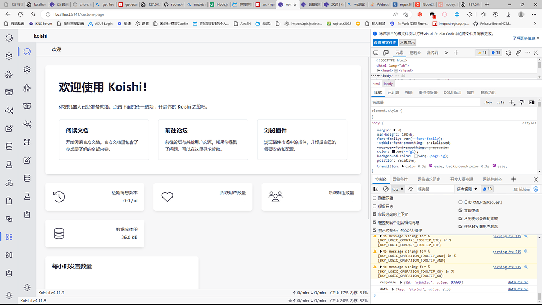Open the top context dropdown in console
This screenshot has width=542, height=305.
point(398,189)
